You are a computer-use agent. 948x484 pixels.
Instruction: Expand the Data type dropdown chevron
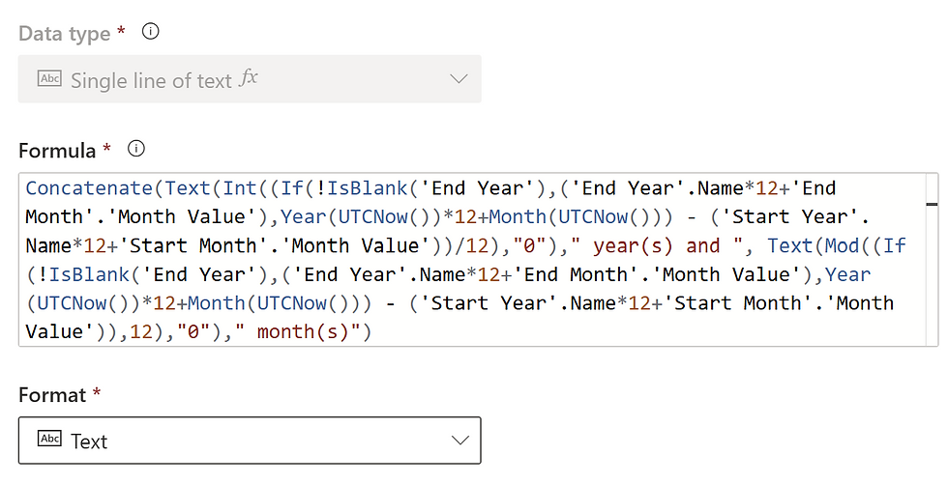pyautogui.click(x=459, y=79)
